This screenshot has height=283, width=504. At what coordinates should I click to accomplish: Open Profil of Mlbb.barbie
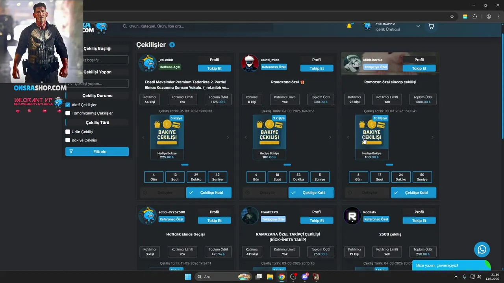point(419,60)
